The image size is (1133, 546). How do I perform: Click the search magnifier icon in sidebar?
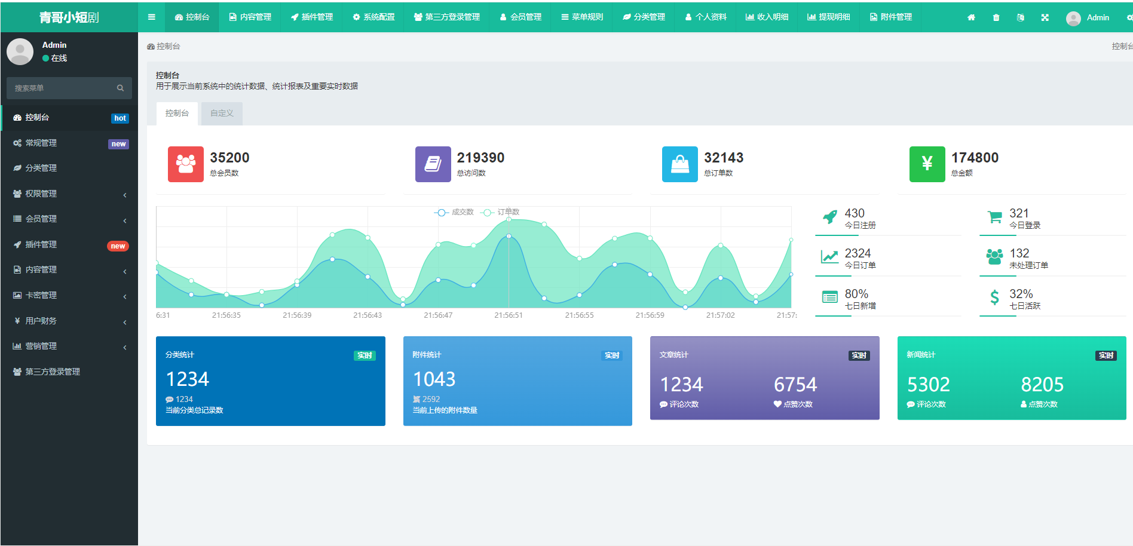click(x=120, y=88)
